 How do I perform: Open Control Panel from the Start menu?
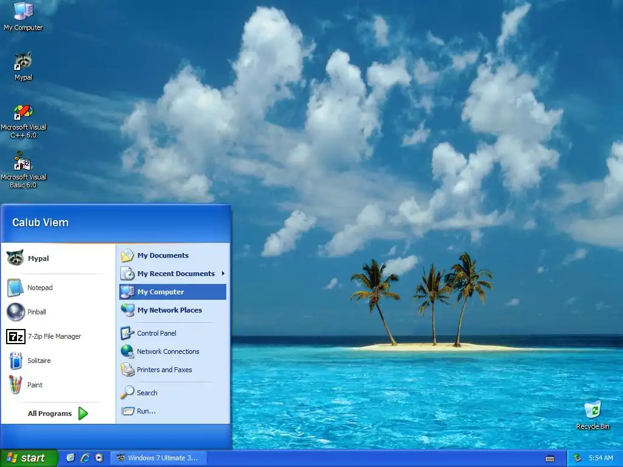[x=173, y=333]
